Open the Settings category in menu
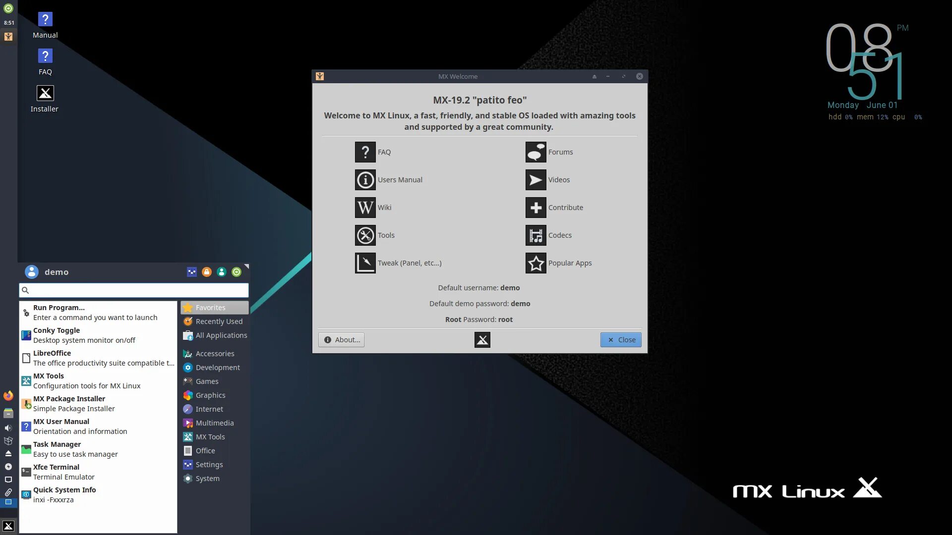The width and height of the screenshot is (952, 535). (209, 465)
